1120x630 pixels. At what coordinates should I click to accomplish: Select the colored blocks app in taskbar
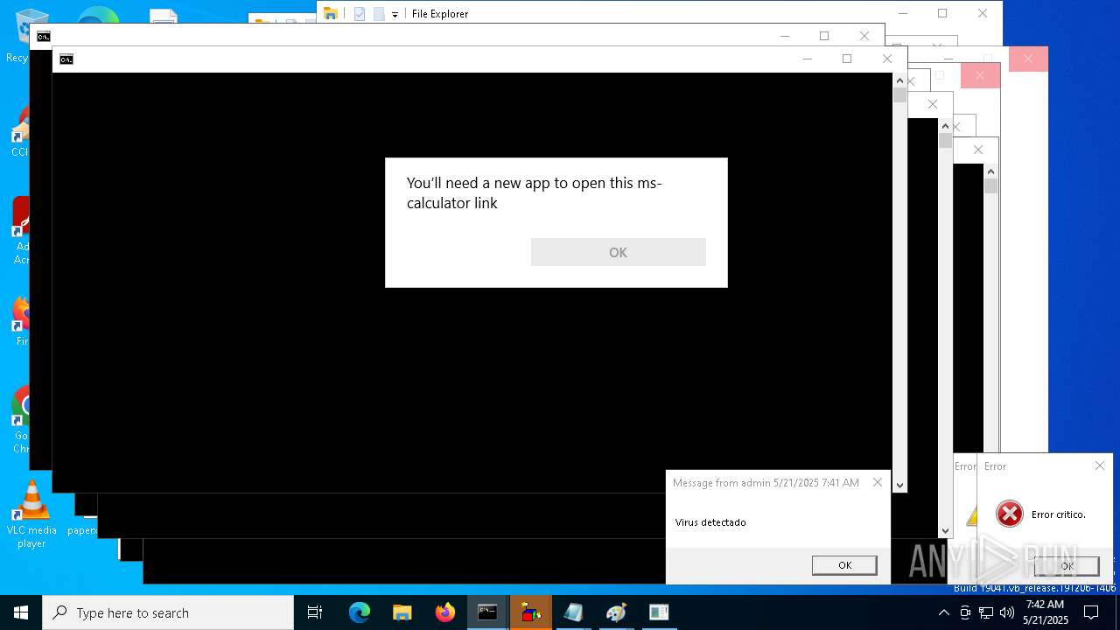530,612
